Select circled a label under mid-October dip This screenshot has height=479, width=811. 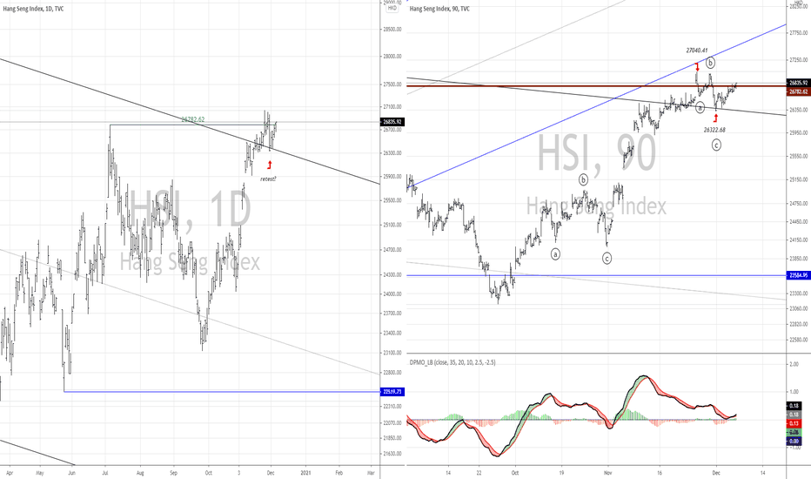(555, 254)
